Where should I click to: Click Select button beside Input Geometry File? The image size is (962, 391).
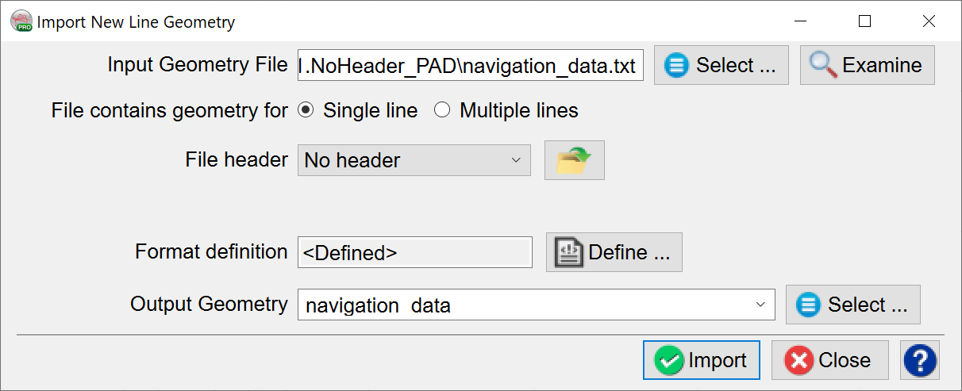[721, 65]
